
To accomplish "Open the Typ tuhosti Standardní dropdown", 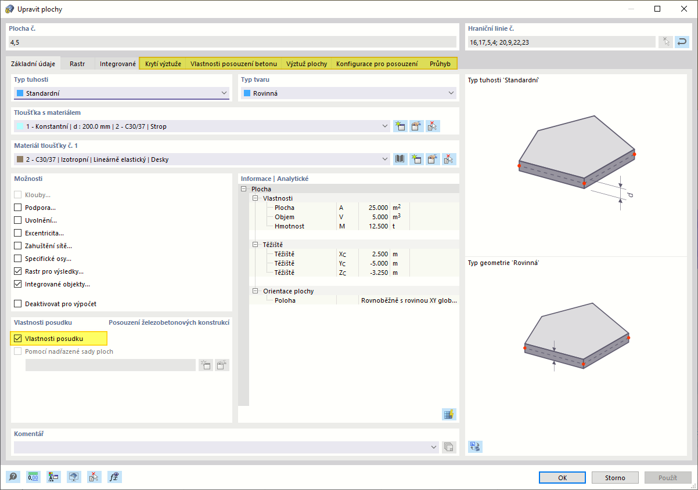I will point(121,93).
